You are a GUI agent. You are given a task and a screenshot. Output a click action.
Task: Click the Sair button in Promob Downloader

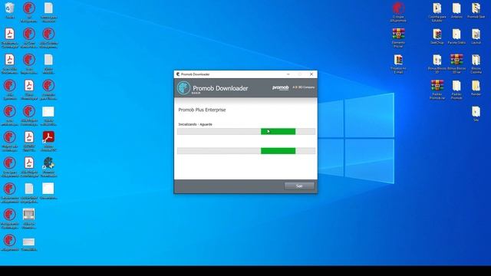click(299, 186)
